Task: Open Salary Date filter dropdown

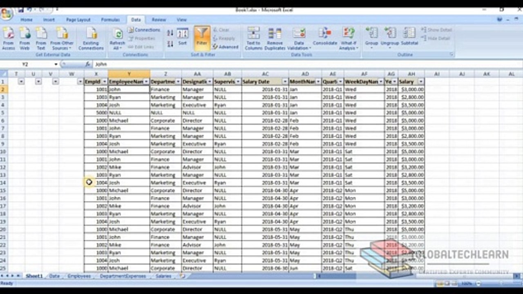Action: 285,82
